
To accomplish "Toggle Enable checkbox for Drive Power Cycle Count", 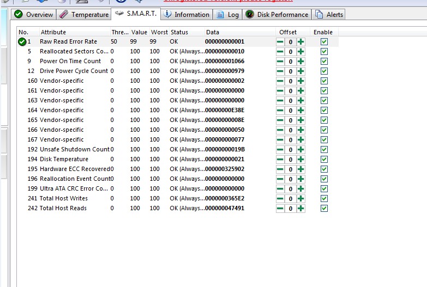I will click(x=324, y=71).
